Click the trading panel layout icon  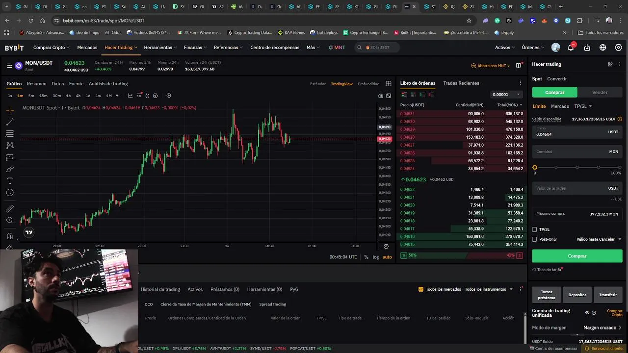click(610, 64)
